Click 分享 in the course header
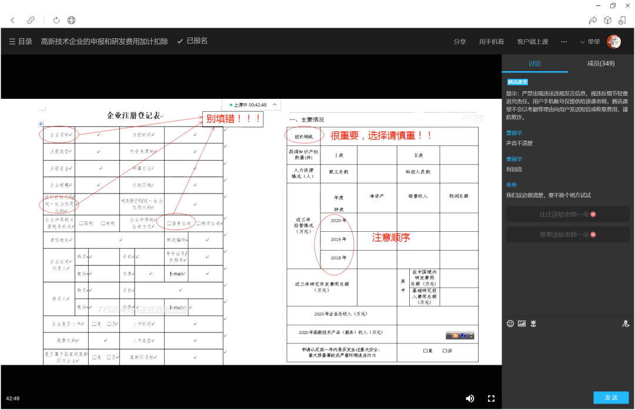This screenshot has width=635, height=410. point(460,42)
